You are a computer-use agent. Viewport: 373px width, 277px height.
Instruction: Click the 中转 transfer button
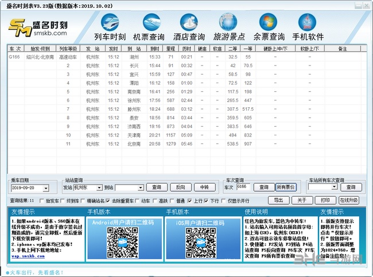pos(205,188)
